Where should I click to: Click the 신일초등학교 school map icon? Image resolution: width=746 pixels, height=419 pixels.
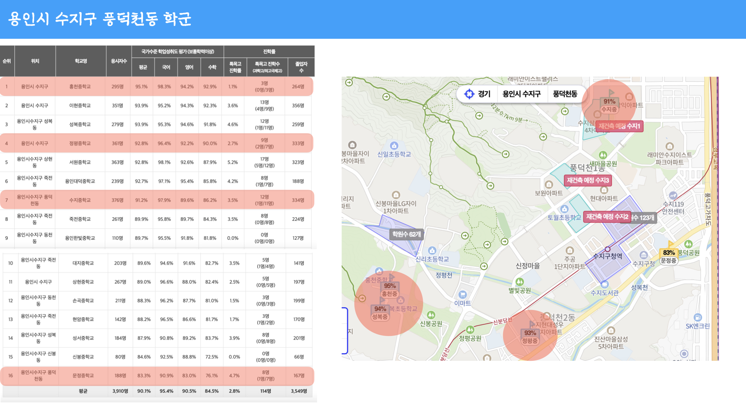tap(394, 146)
